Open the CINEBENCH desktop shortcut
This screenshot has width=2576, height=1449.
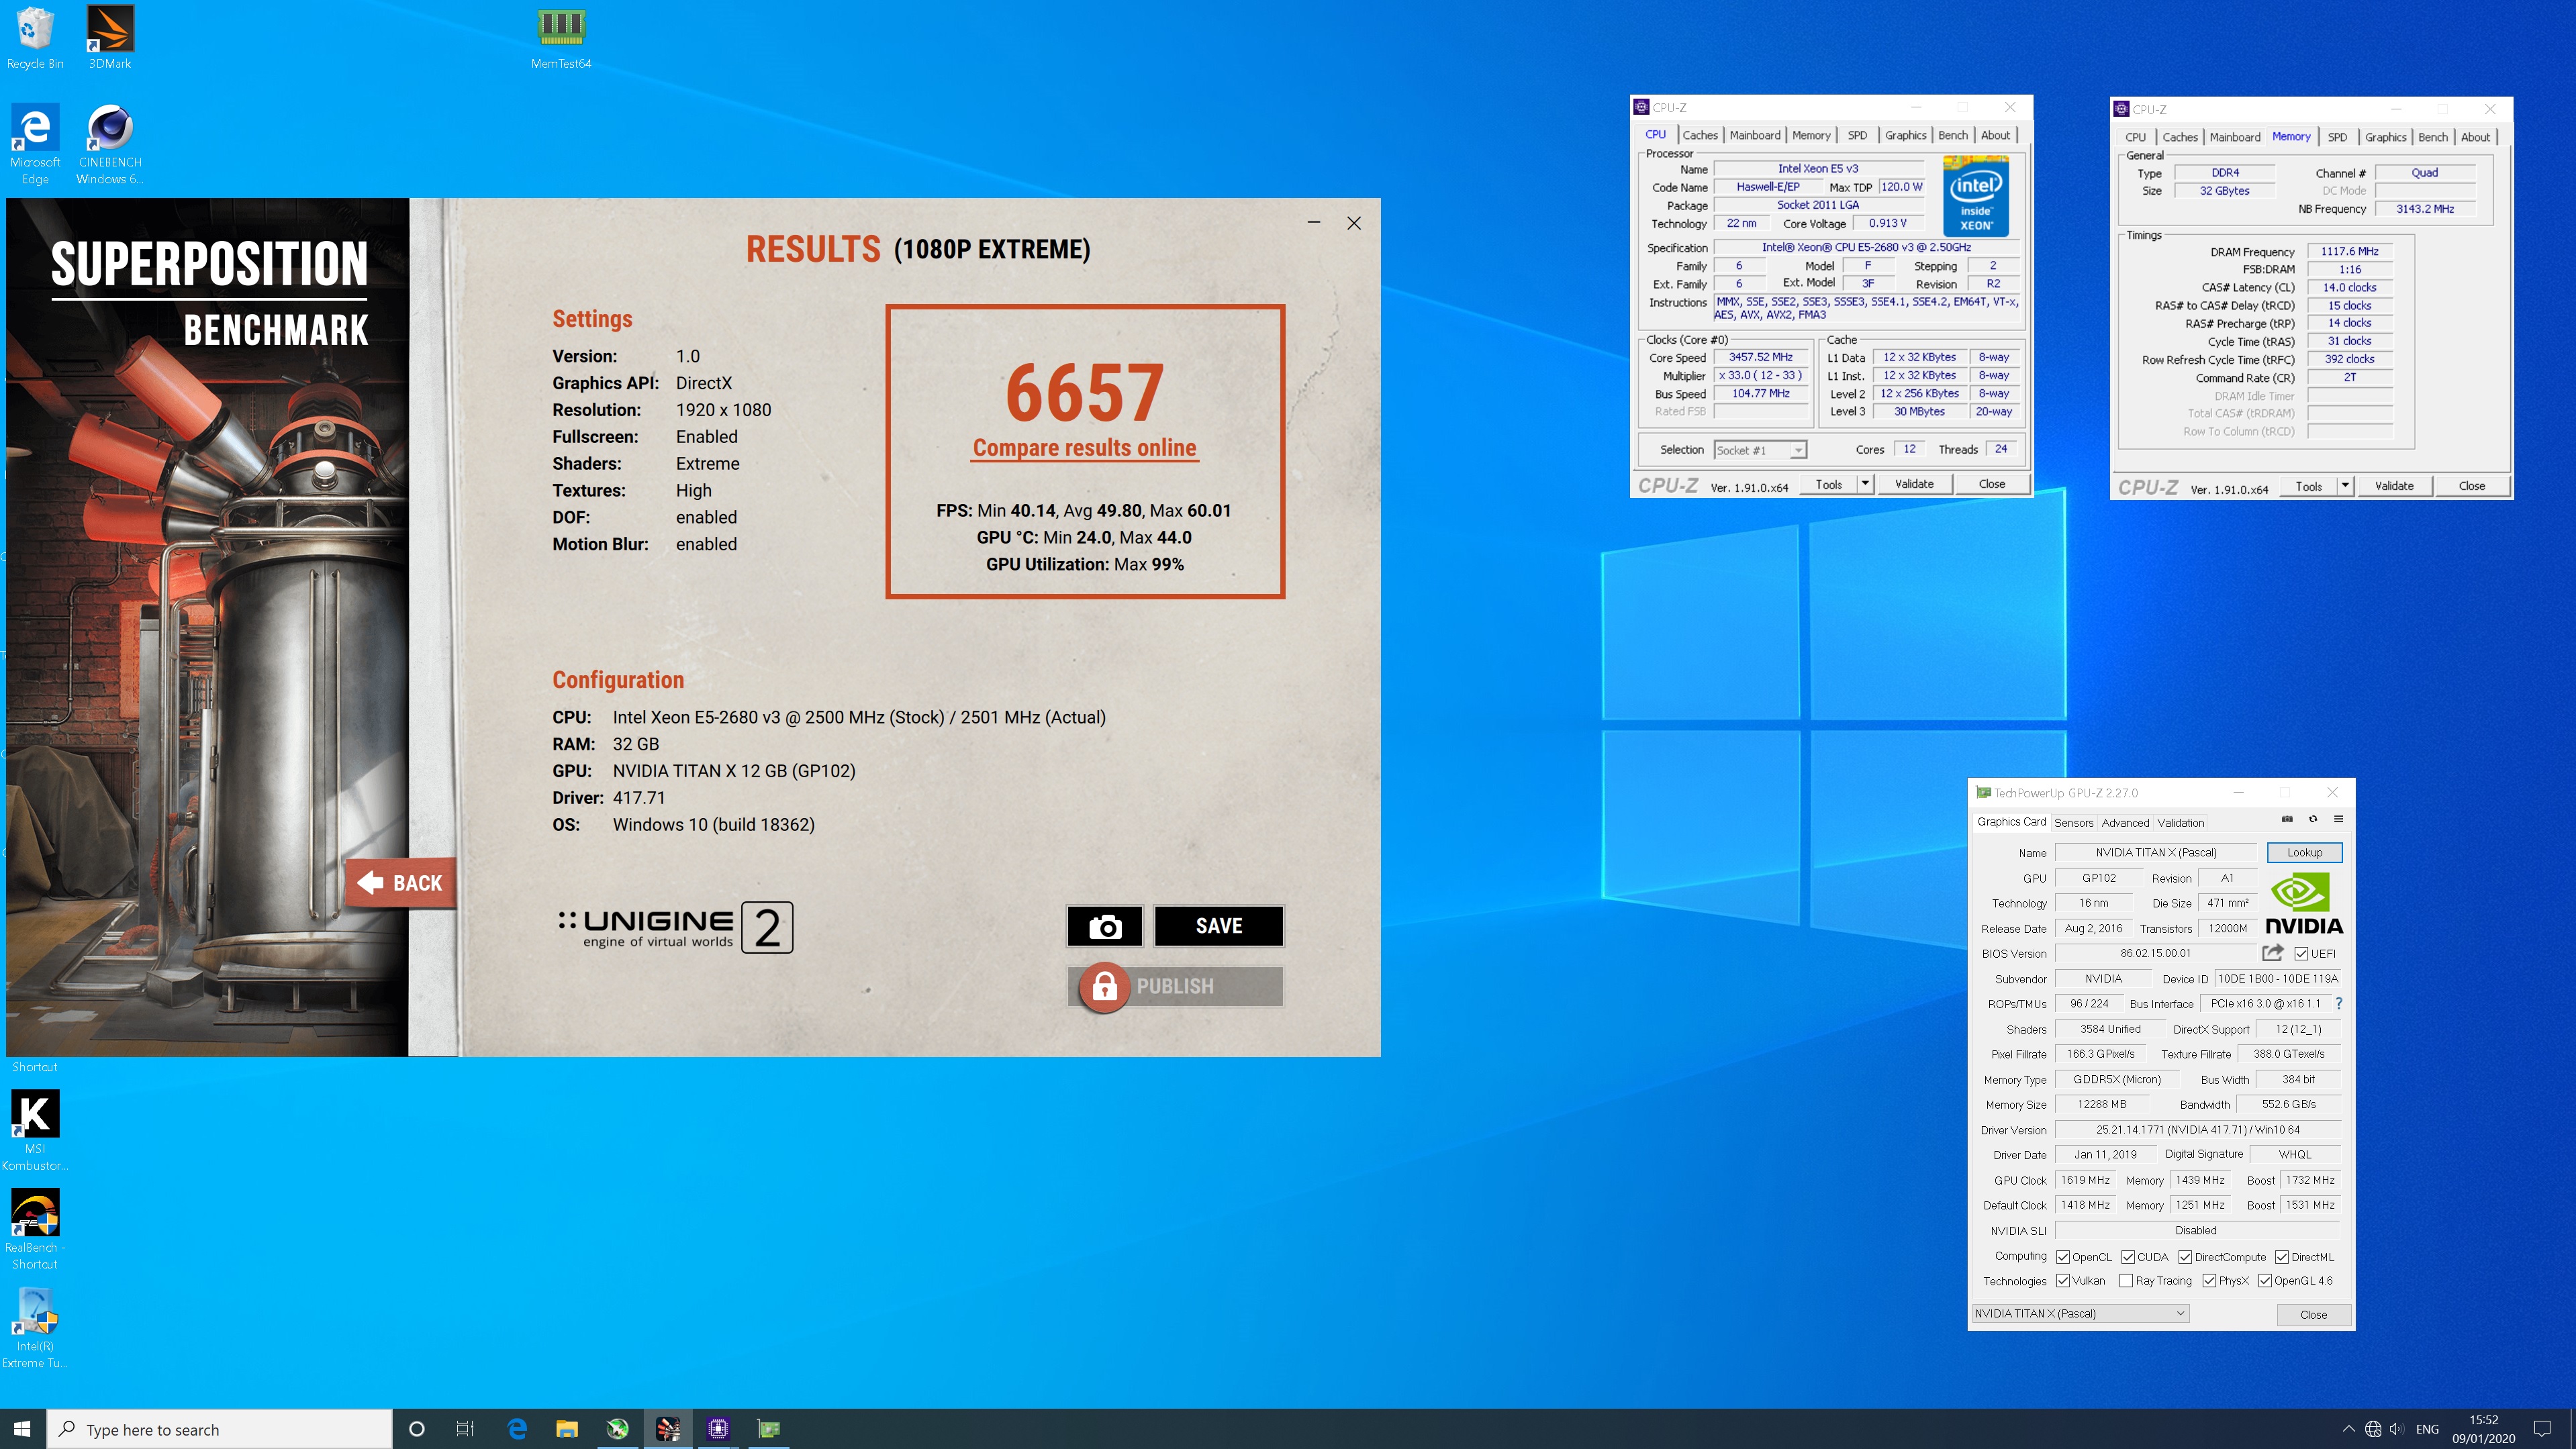pos(110,144)
